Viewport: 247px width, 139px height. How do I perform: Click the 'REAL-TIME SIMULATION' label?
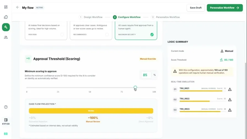click(182, 82)
